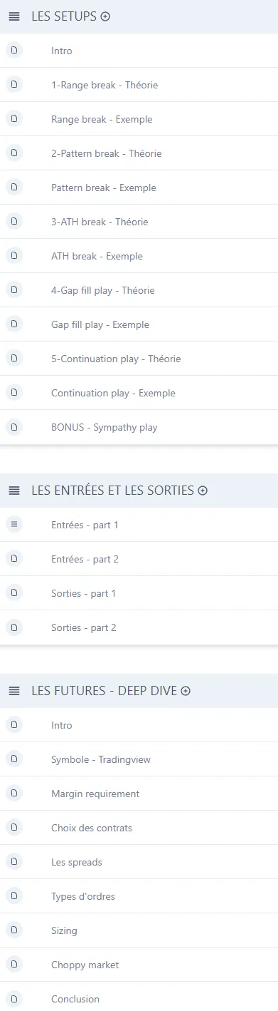This screenshot has height=1011, width=278.
Task: Open the 2-Pattern break - Théorie lesson
Action: [139, 153]
